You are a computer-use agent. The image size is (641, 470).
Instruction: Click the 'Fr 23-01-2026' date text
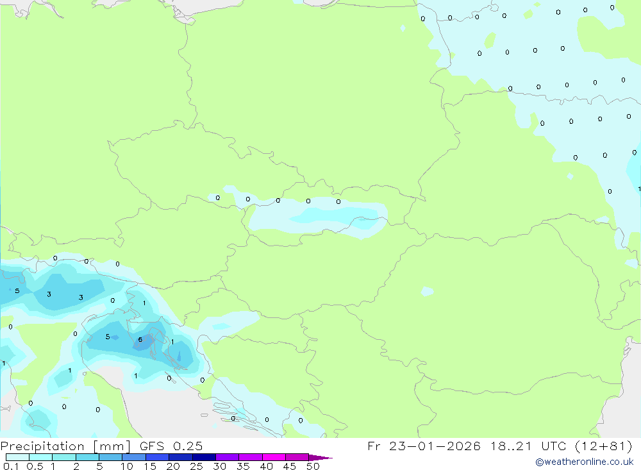click(x=424, y=446)
